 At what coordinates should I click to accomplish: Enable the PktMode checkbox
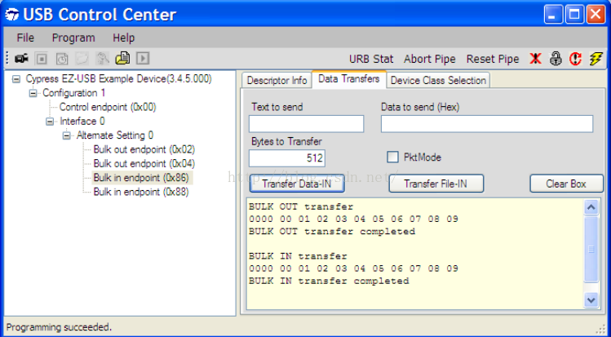(x=393, y=157)
